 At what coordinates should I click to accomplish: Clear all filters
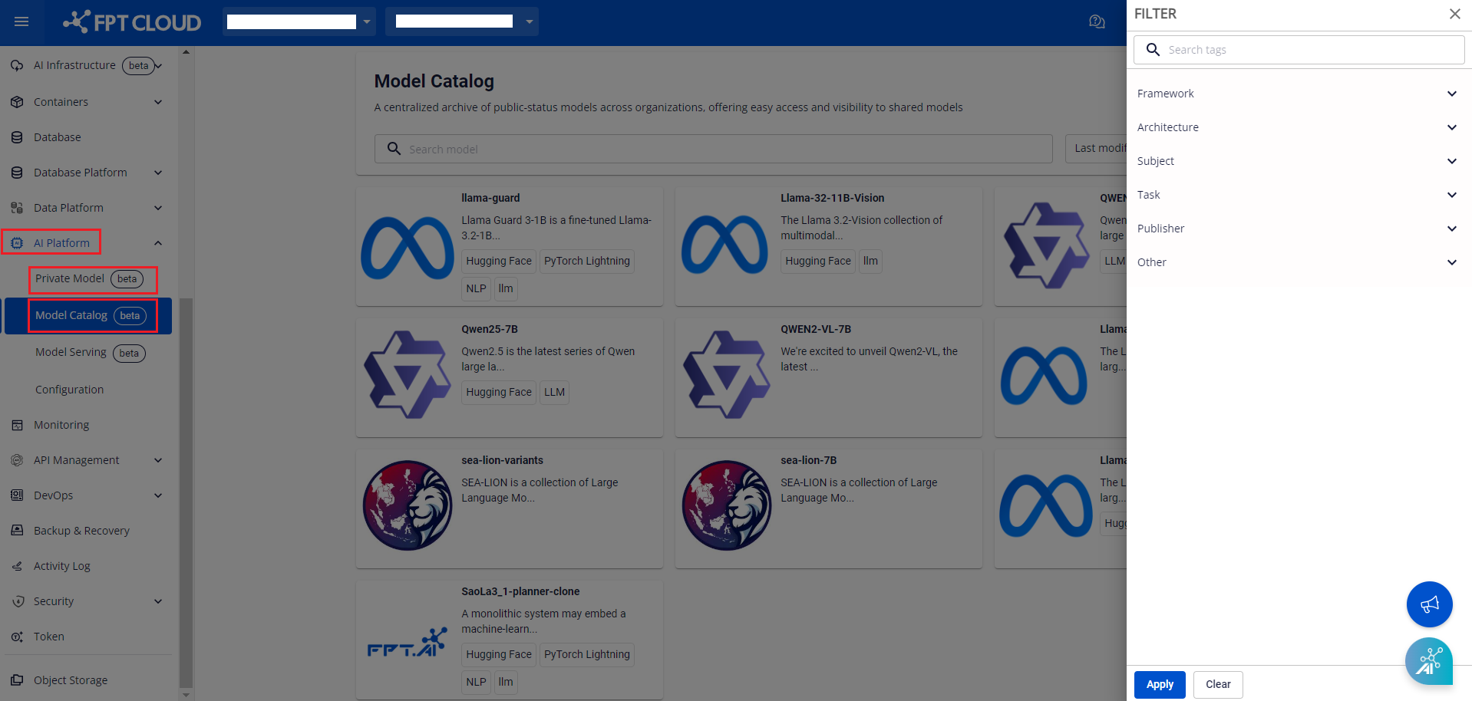click(1218, 685)
